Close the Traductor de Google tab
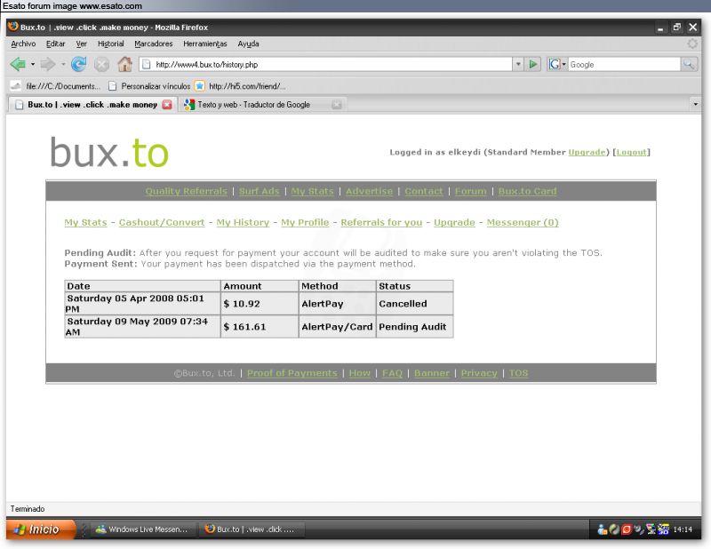The width and height of the screenshot is (711, 549). [x=337, y=104]
